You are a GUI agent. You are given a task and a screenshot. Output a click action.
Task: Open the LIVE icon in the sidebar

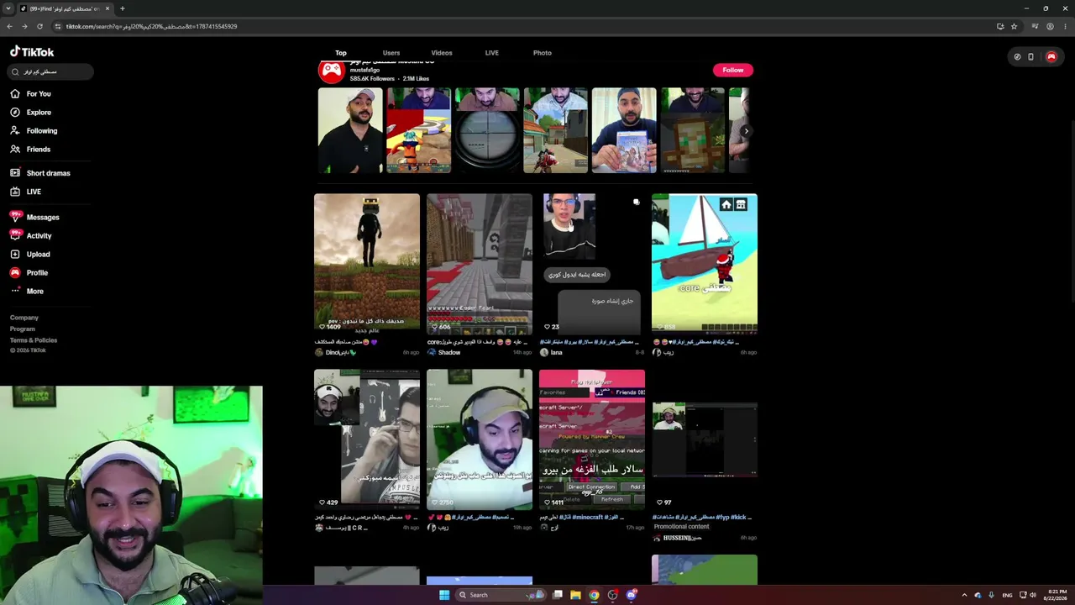pos(15,192)
